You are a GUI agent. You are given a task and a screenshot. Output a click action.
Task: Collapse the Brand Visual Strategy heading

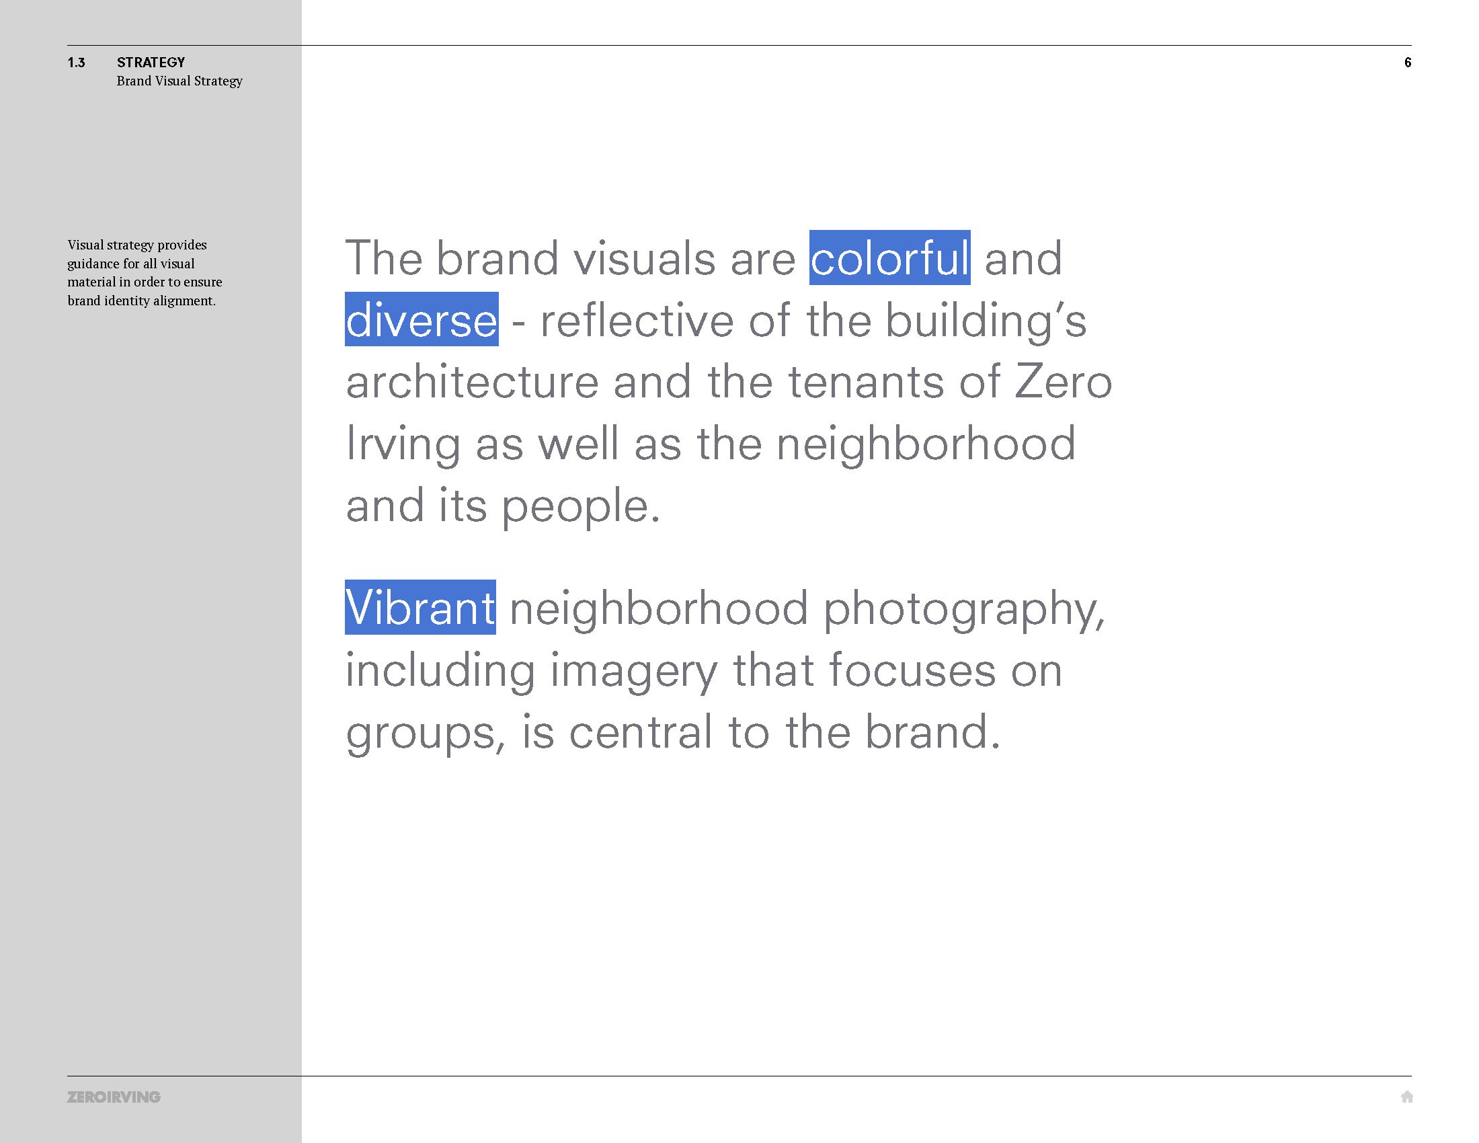coord(179,81)
